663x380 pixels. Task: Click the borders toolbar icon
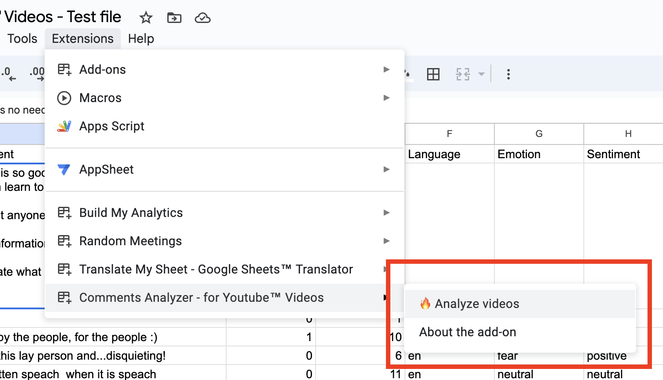pyautogui.click(x=433, y=74)
